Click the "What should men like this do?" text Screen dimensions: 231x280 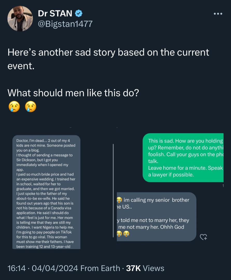point(73,92)
